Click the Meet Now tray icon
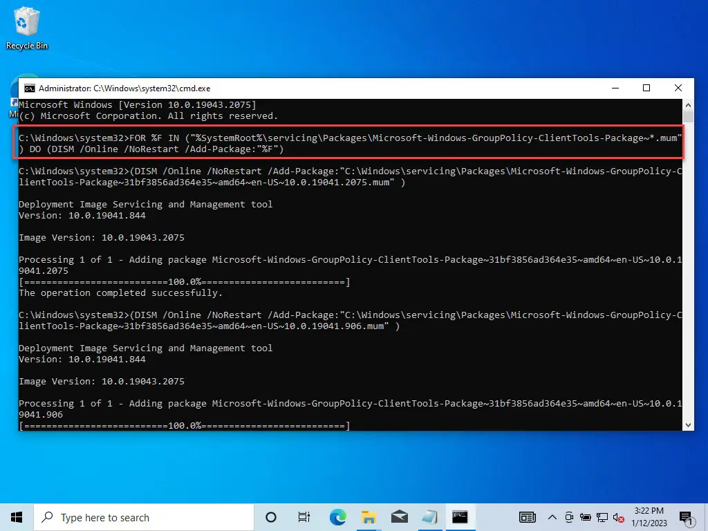 (569, 517)
